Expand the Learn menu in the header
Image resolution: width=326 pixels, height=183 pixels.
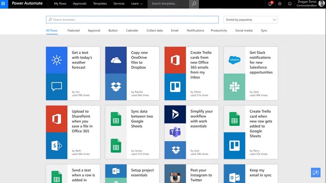[137, 4]
